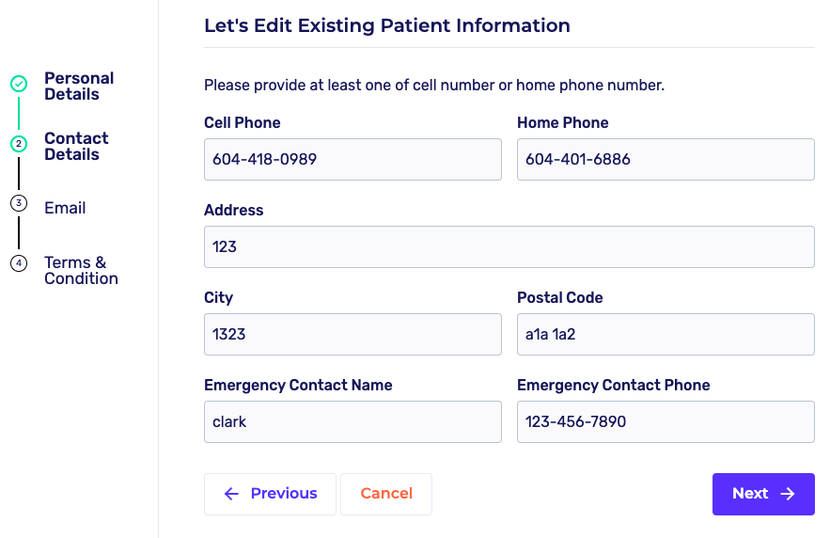Click the right arrow icon on Next
Screen dimensions: 830x538
point(788,494)
